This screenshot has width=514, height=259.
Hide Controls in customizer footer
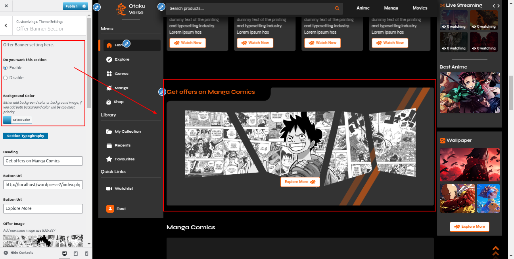[x=18, y=253]
